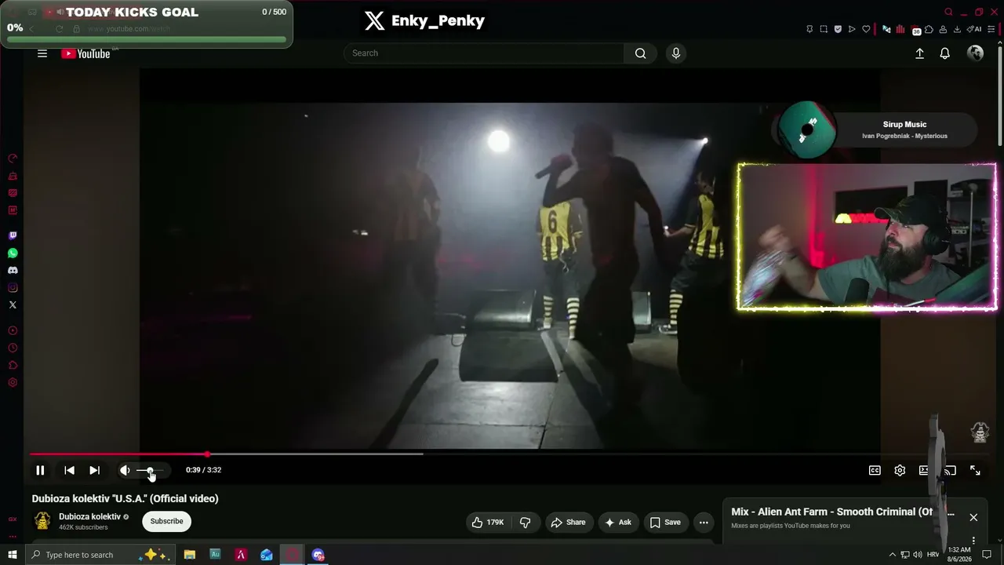
Task: Pause the video
Action: pos(40,470)
